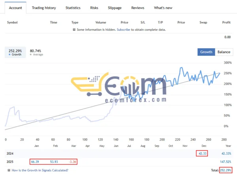Open the Risks tab
237x175 pixels.
94,8
